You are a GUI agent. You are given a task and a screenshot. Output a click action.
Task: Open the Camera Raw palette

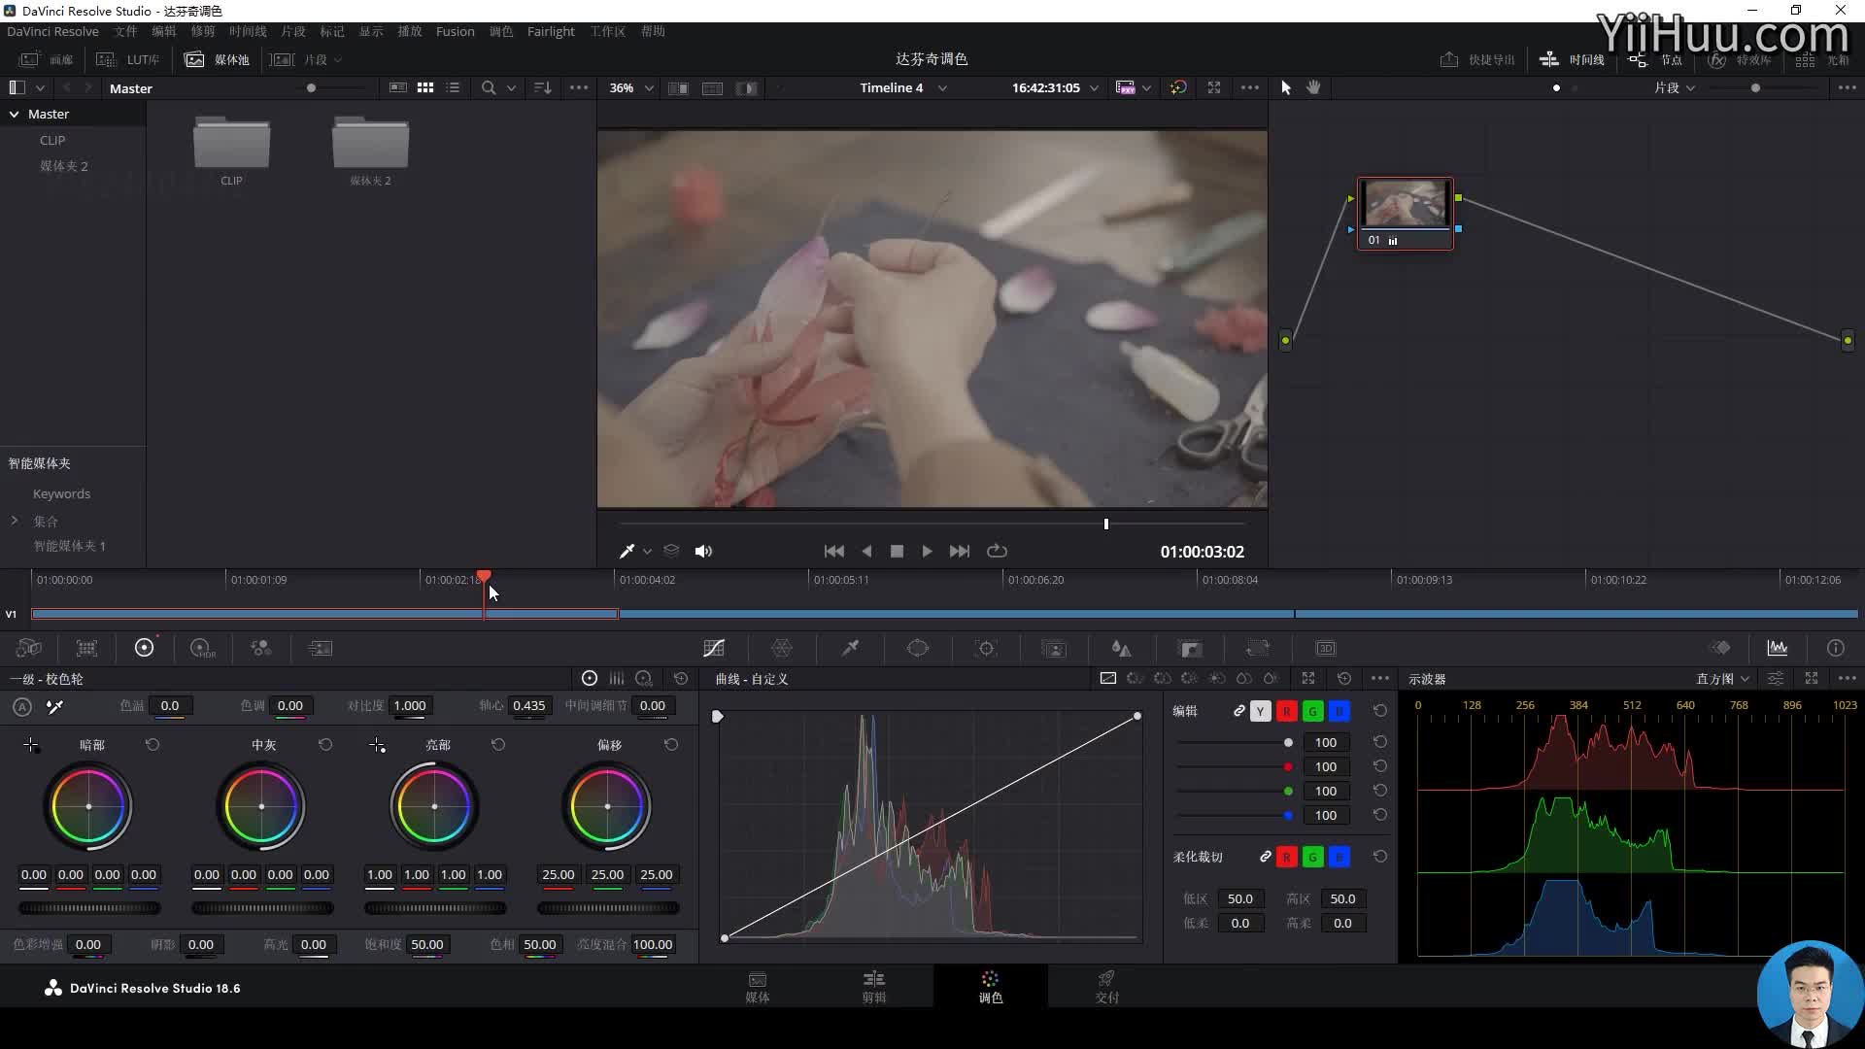(x=29, y=648)
